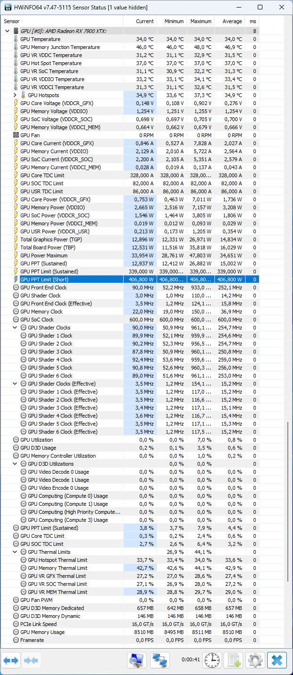This screenshot has width=293, height=675.
Task: Collapse the GPU Shader Clocks subgroup
Action: click(x=15, y=328)
